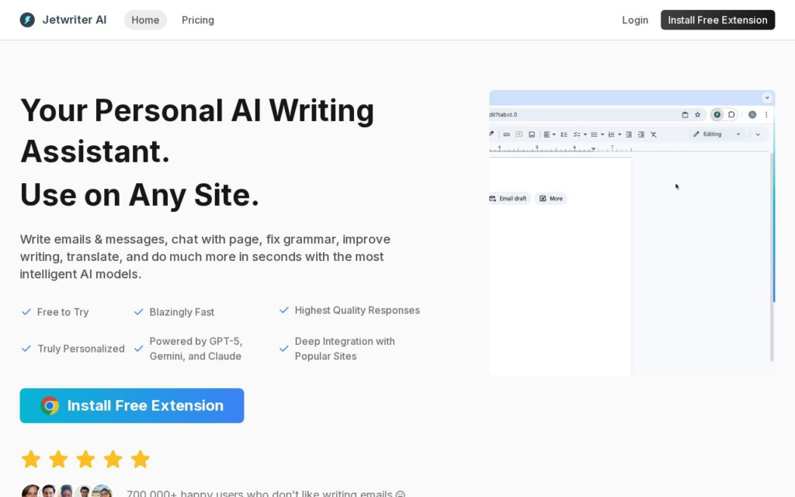Click the checkmark beside Highest Quality Responses
This screenshot has height=497, width=795.
[284, 310]
